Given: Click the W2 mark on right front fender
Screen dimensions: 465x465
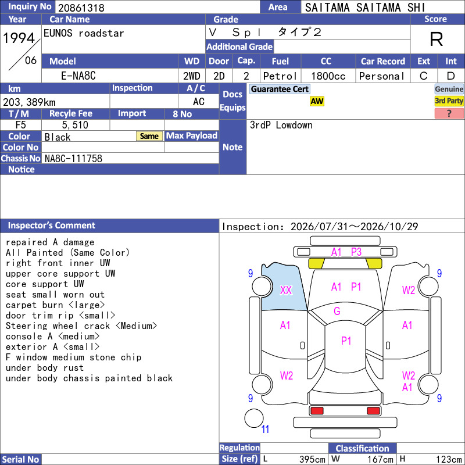Looking at the screenshot, I should 409,290.
